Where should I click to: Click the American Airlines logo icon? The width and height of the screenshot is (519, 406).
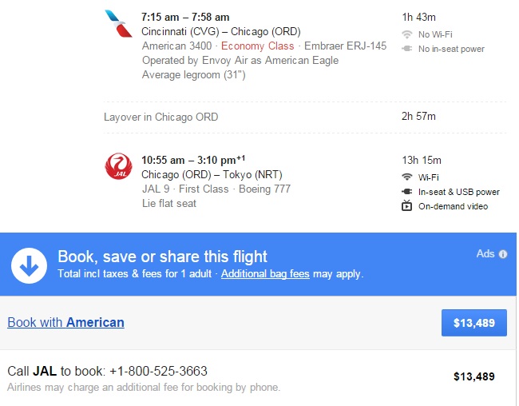(x=118, y=24)
